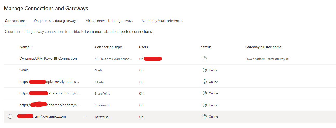This screenshot has width=336, height=128.
Task: Open Virtual network data gateways tab
Action: pyautogui.click(x=109, y=21)
